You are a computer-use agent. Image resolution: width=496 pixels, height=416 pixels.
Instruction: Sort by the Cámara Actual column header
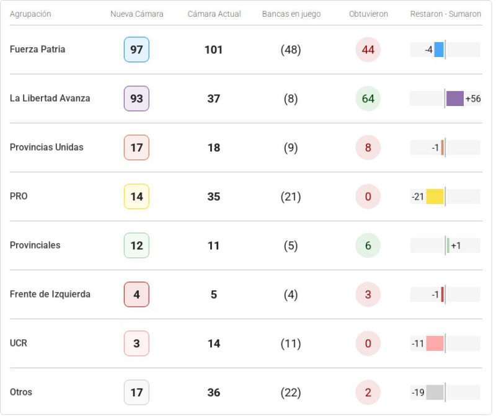click(x=215, y=14)
